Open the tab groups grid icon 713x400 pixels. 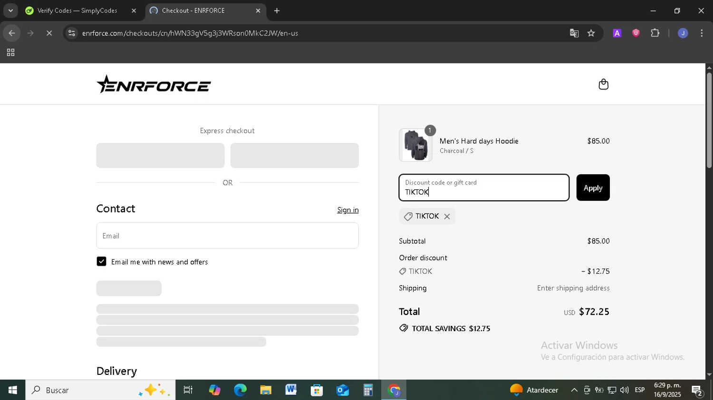pyautogui.click(x=10, y=53)
